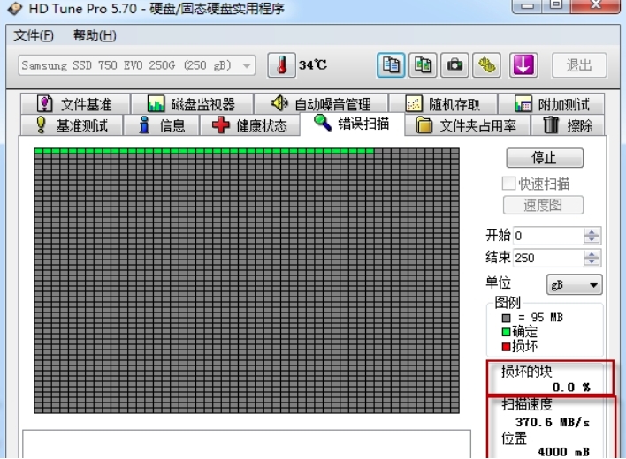Click the gray 95 MB legend swatch
This screenshot has height=459, width=626.
tap(507, 318)
